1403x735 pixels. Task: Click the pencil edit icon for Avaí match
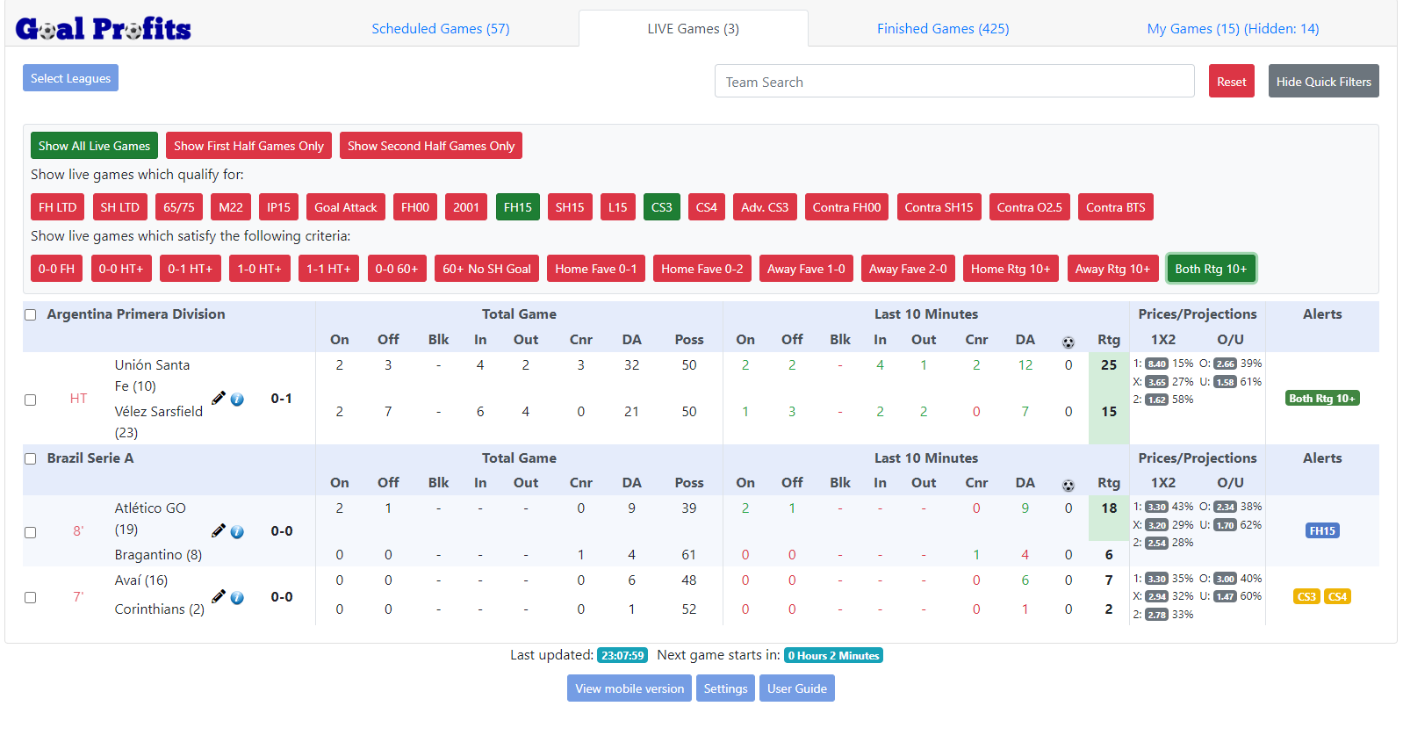[x=219, y=596]
